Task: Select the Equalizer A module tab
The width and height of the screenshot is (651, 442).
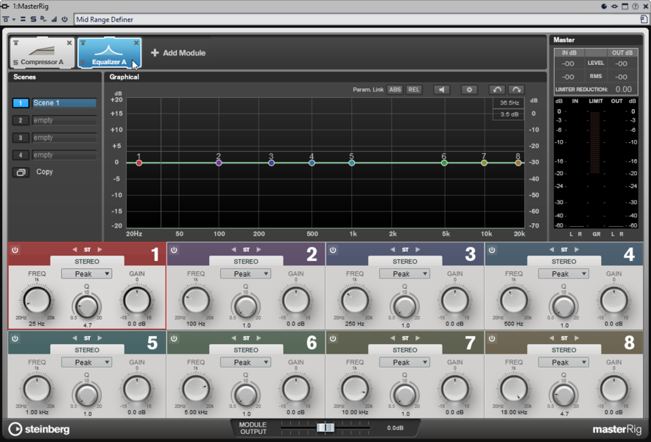Action: pos(109,53)
